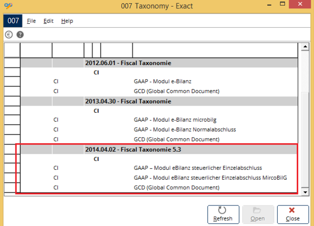Click row header of 2013.04.30 Fiscal Taxonomie

12,101
